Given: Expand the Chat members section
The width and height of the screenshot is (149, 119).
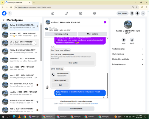Looking at the screenshot, I should (x=128, y=54).
